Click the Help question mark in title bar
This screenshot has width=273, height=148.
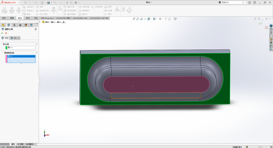pos(255,3)
